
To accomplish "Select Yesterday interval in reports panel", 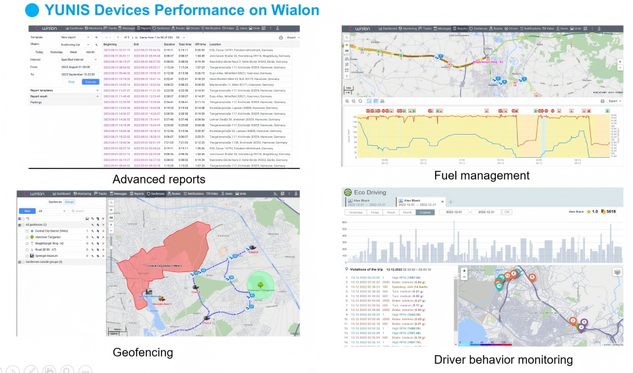I will pos(56,52).
